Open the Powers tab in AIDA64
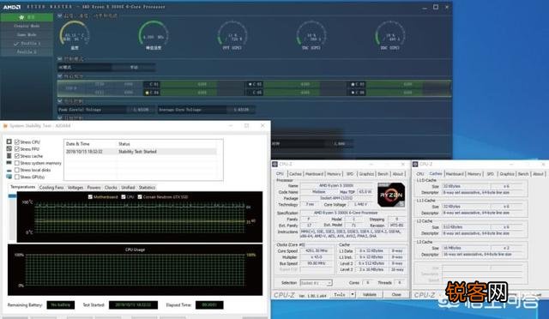 click(94, 188)
